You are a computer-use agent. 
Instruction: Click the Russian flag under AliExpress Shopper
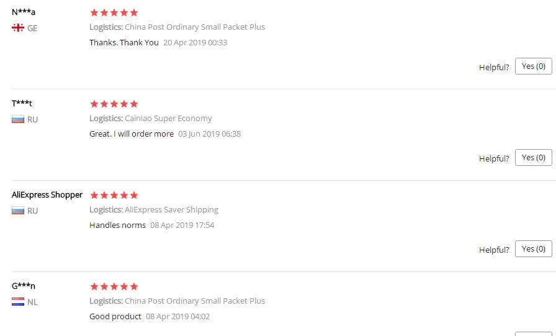tap(18, 211)
